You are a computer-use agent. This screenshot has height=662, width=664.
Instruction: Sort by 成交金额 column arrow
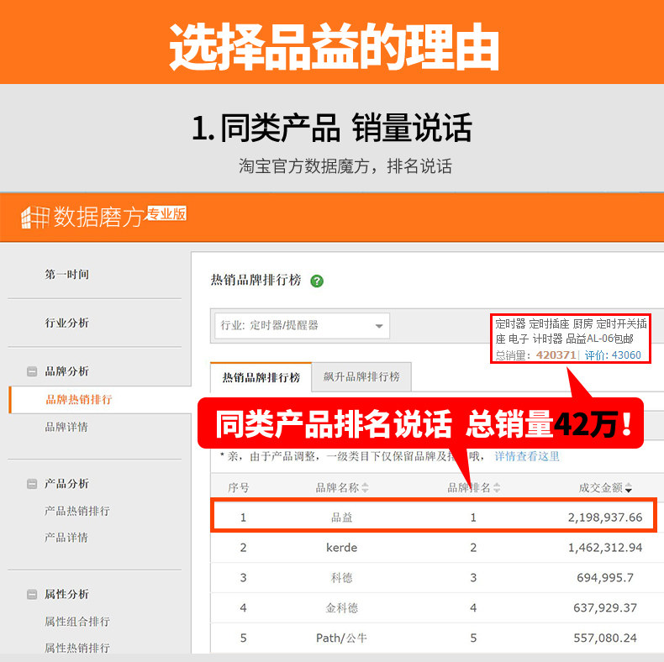tap(629, 487)
